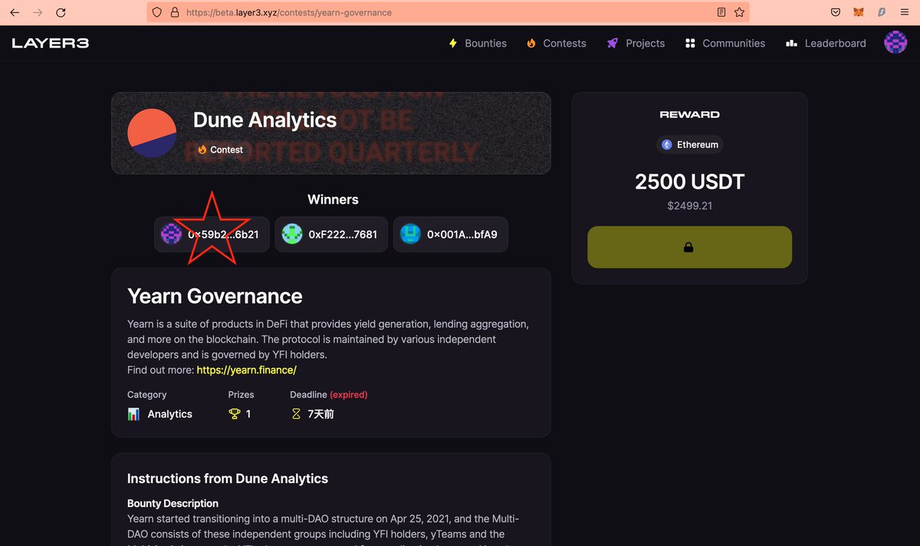Toggle reader view icon in address bar
The image size is (920, 546).
[721, 12]
